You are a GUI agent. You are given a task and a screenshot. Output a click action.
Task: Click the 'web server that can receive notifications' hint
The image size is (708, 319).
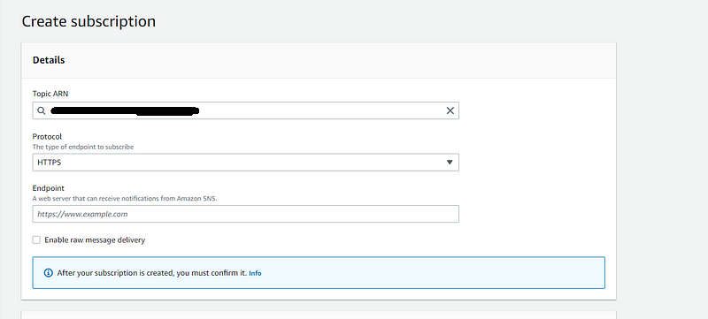point(125,198)
